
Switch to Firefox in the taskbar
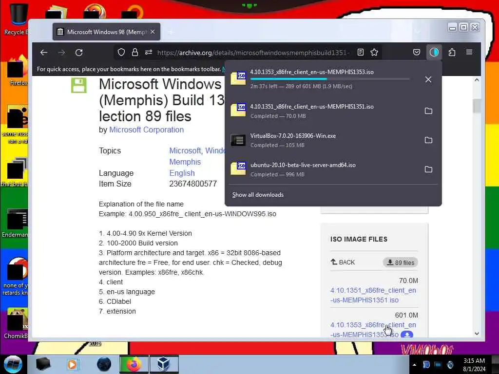134,364
